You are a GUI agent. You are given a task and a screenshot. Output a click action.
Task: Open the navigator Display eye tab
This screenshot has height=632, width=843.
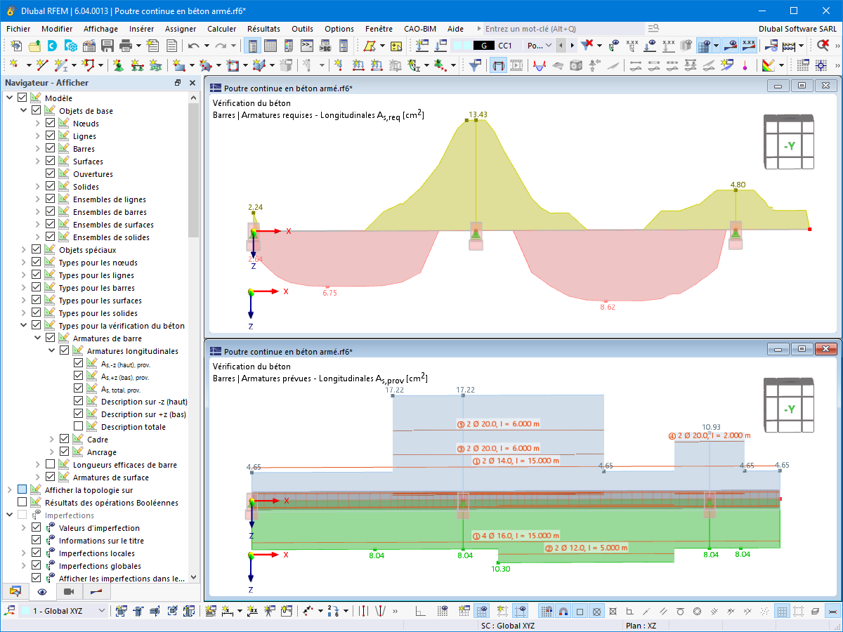[x=42, y=591]
